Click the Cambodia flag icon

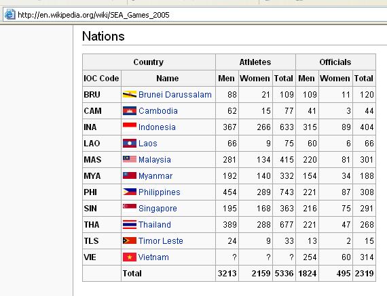130,110
